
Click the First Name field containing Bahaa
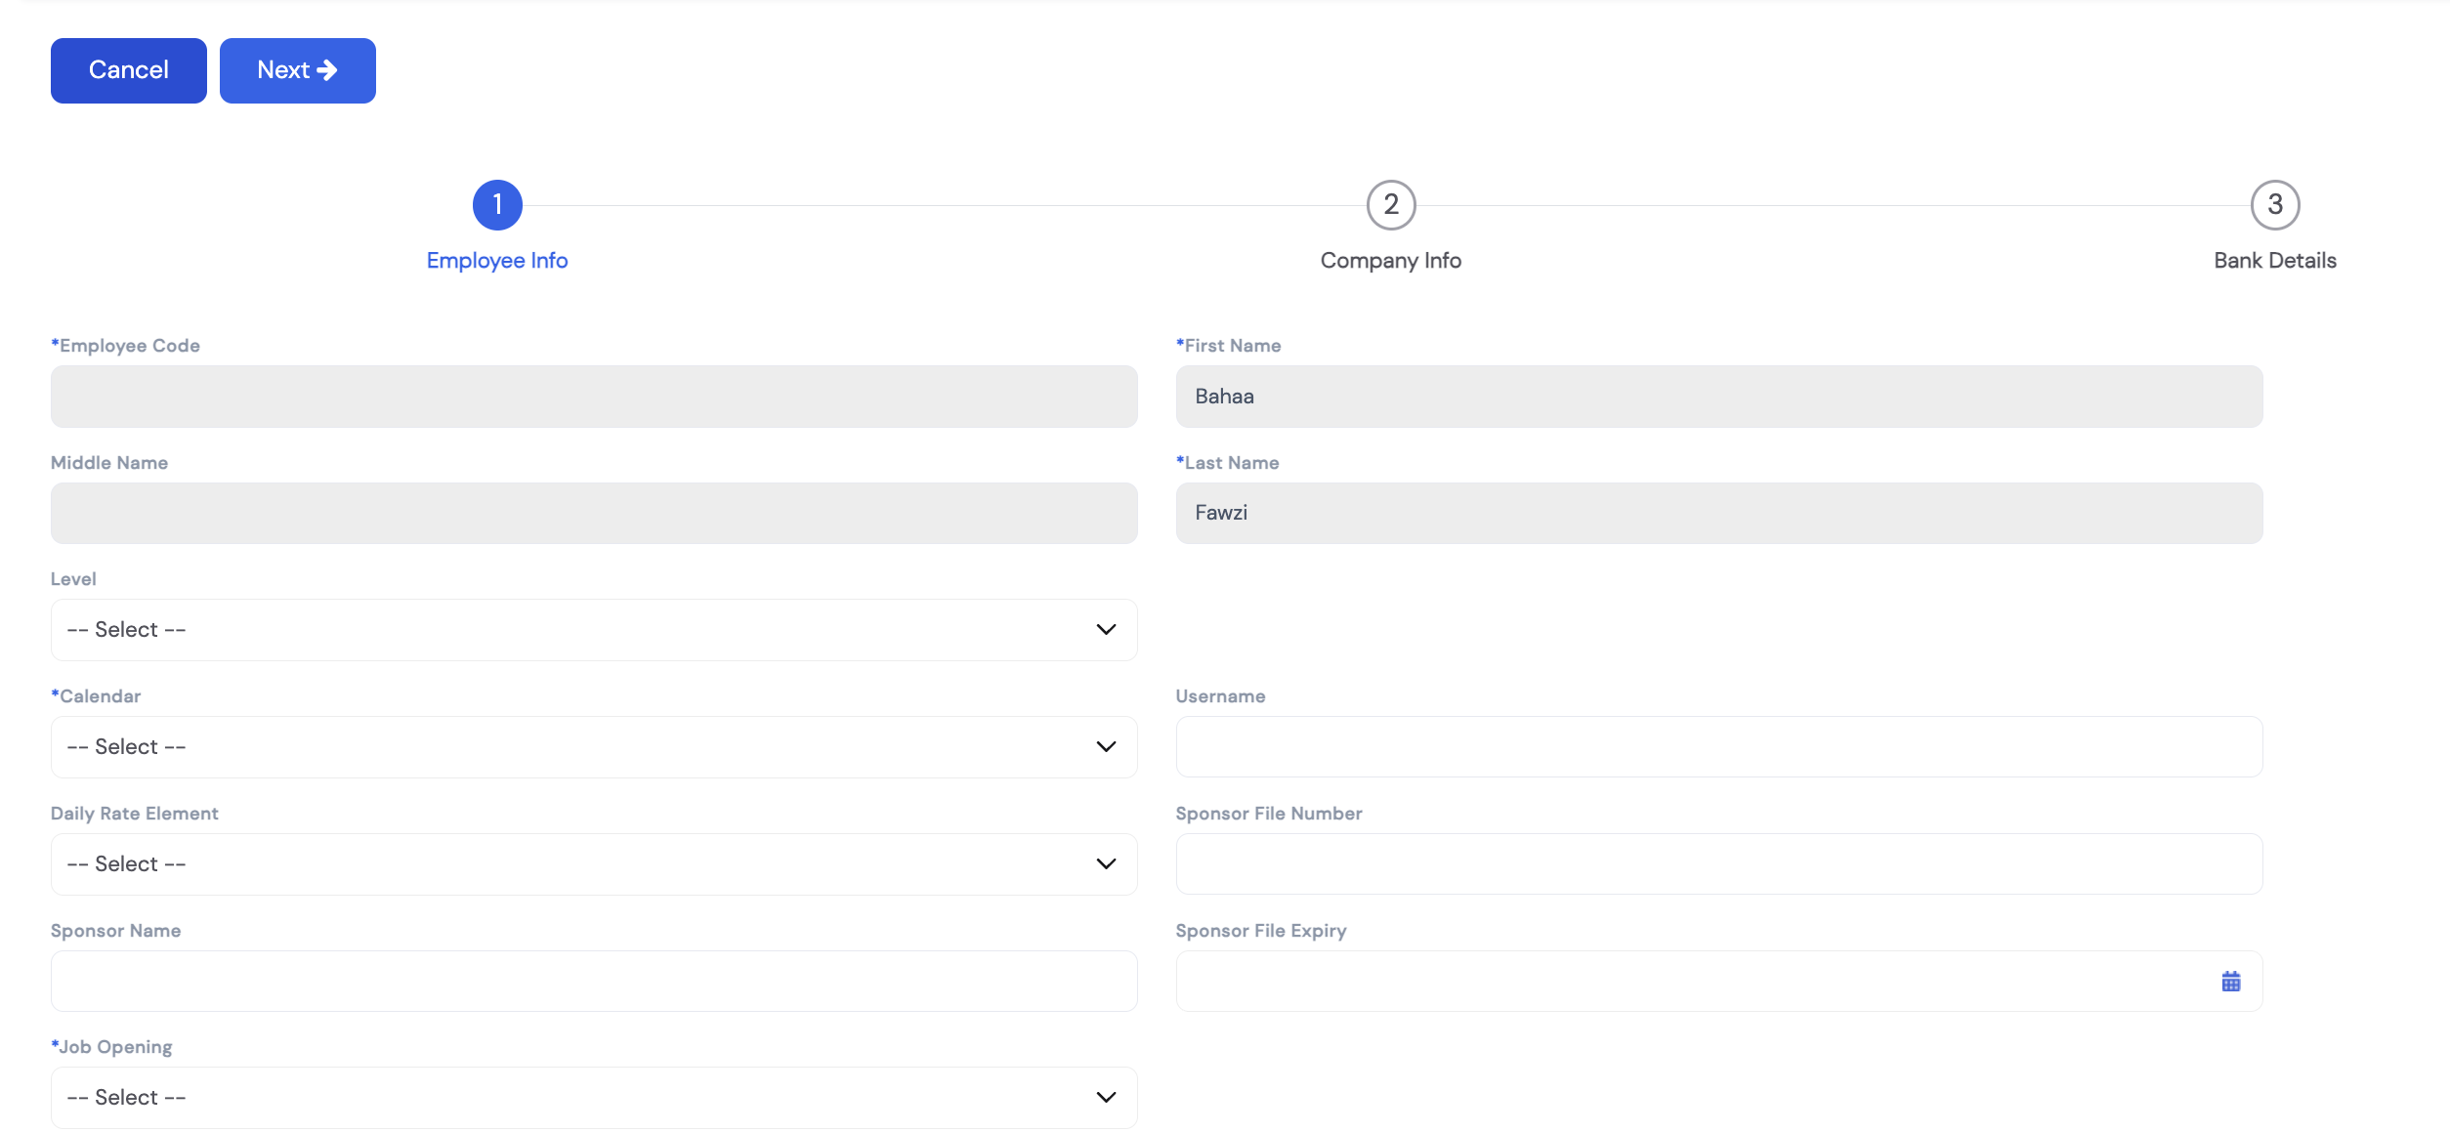pos(1719,397)
